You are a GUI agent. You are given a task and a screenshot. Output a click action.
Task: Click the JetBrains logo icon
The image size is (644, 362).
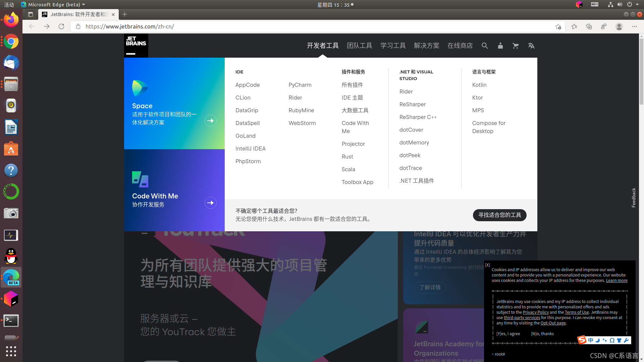click(136, 46)
